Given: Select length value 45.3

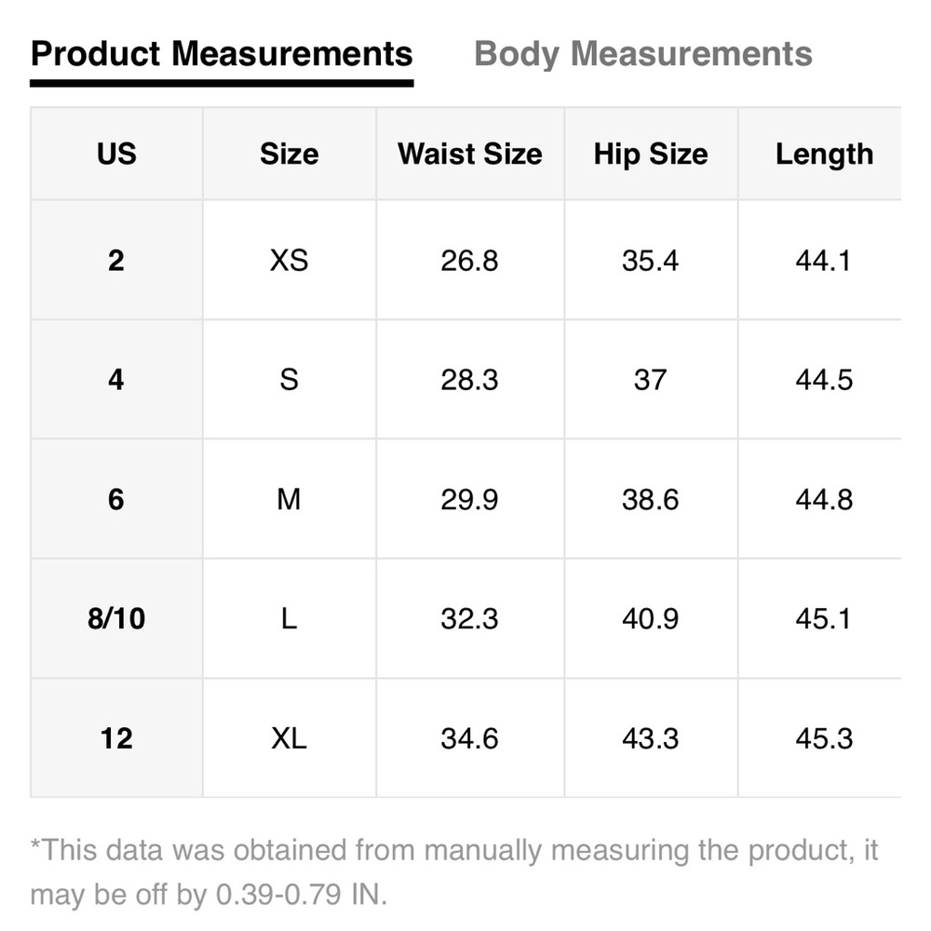Looking at the screenshot, I should [824, 739].
